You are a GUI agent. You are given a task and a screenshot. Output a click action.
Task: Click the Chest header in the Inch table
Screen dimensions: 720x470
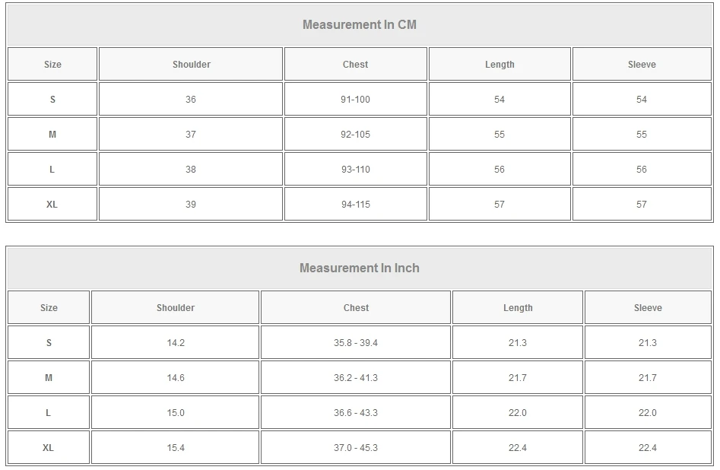(x=356, y=308)
